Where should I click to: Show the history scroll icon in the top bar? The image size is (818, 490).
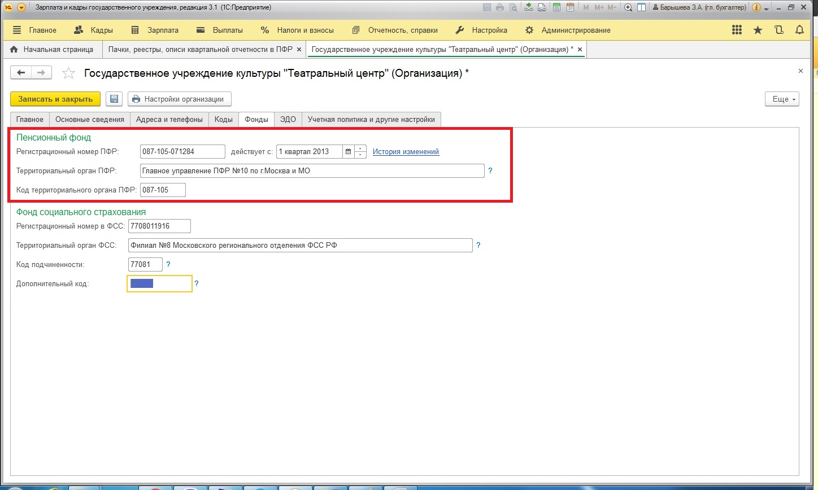pos(779,30)
